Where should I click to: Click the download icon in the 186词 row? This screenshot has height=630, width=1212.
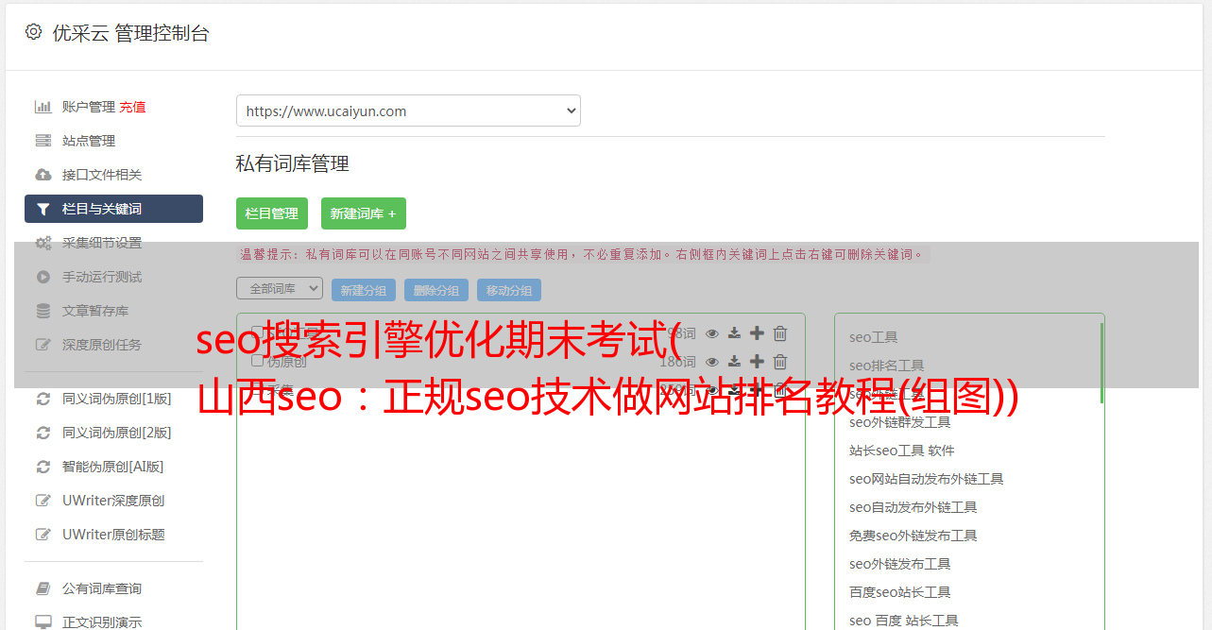(734, 361)
